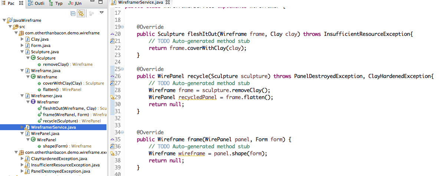Click the override marker at line 35
The width and height of the screenshot is (447, 176).
pos(112,139)
